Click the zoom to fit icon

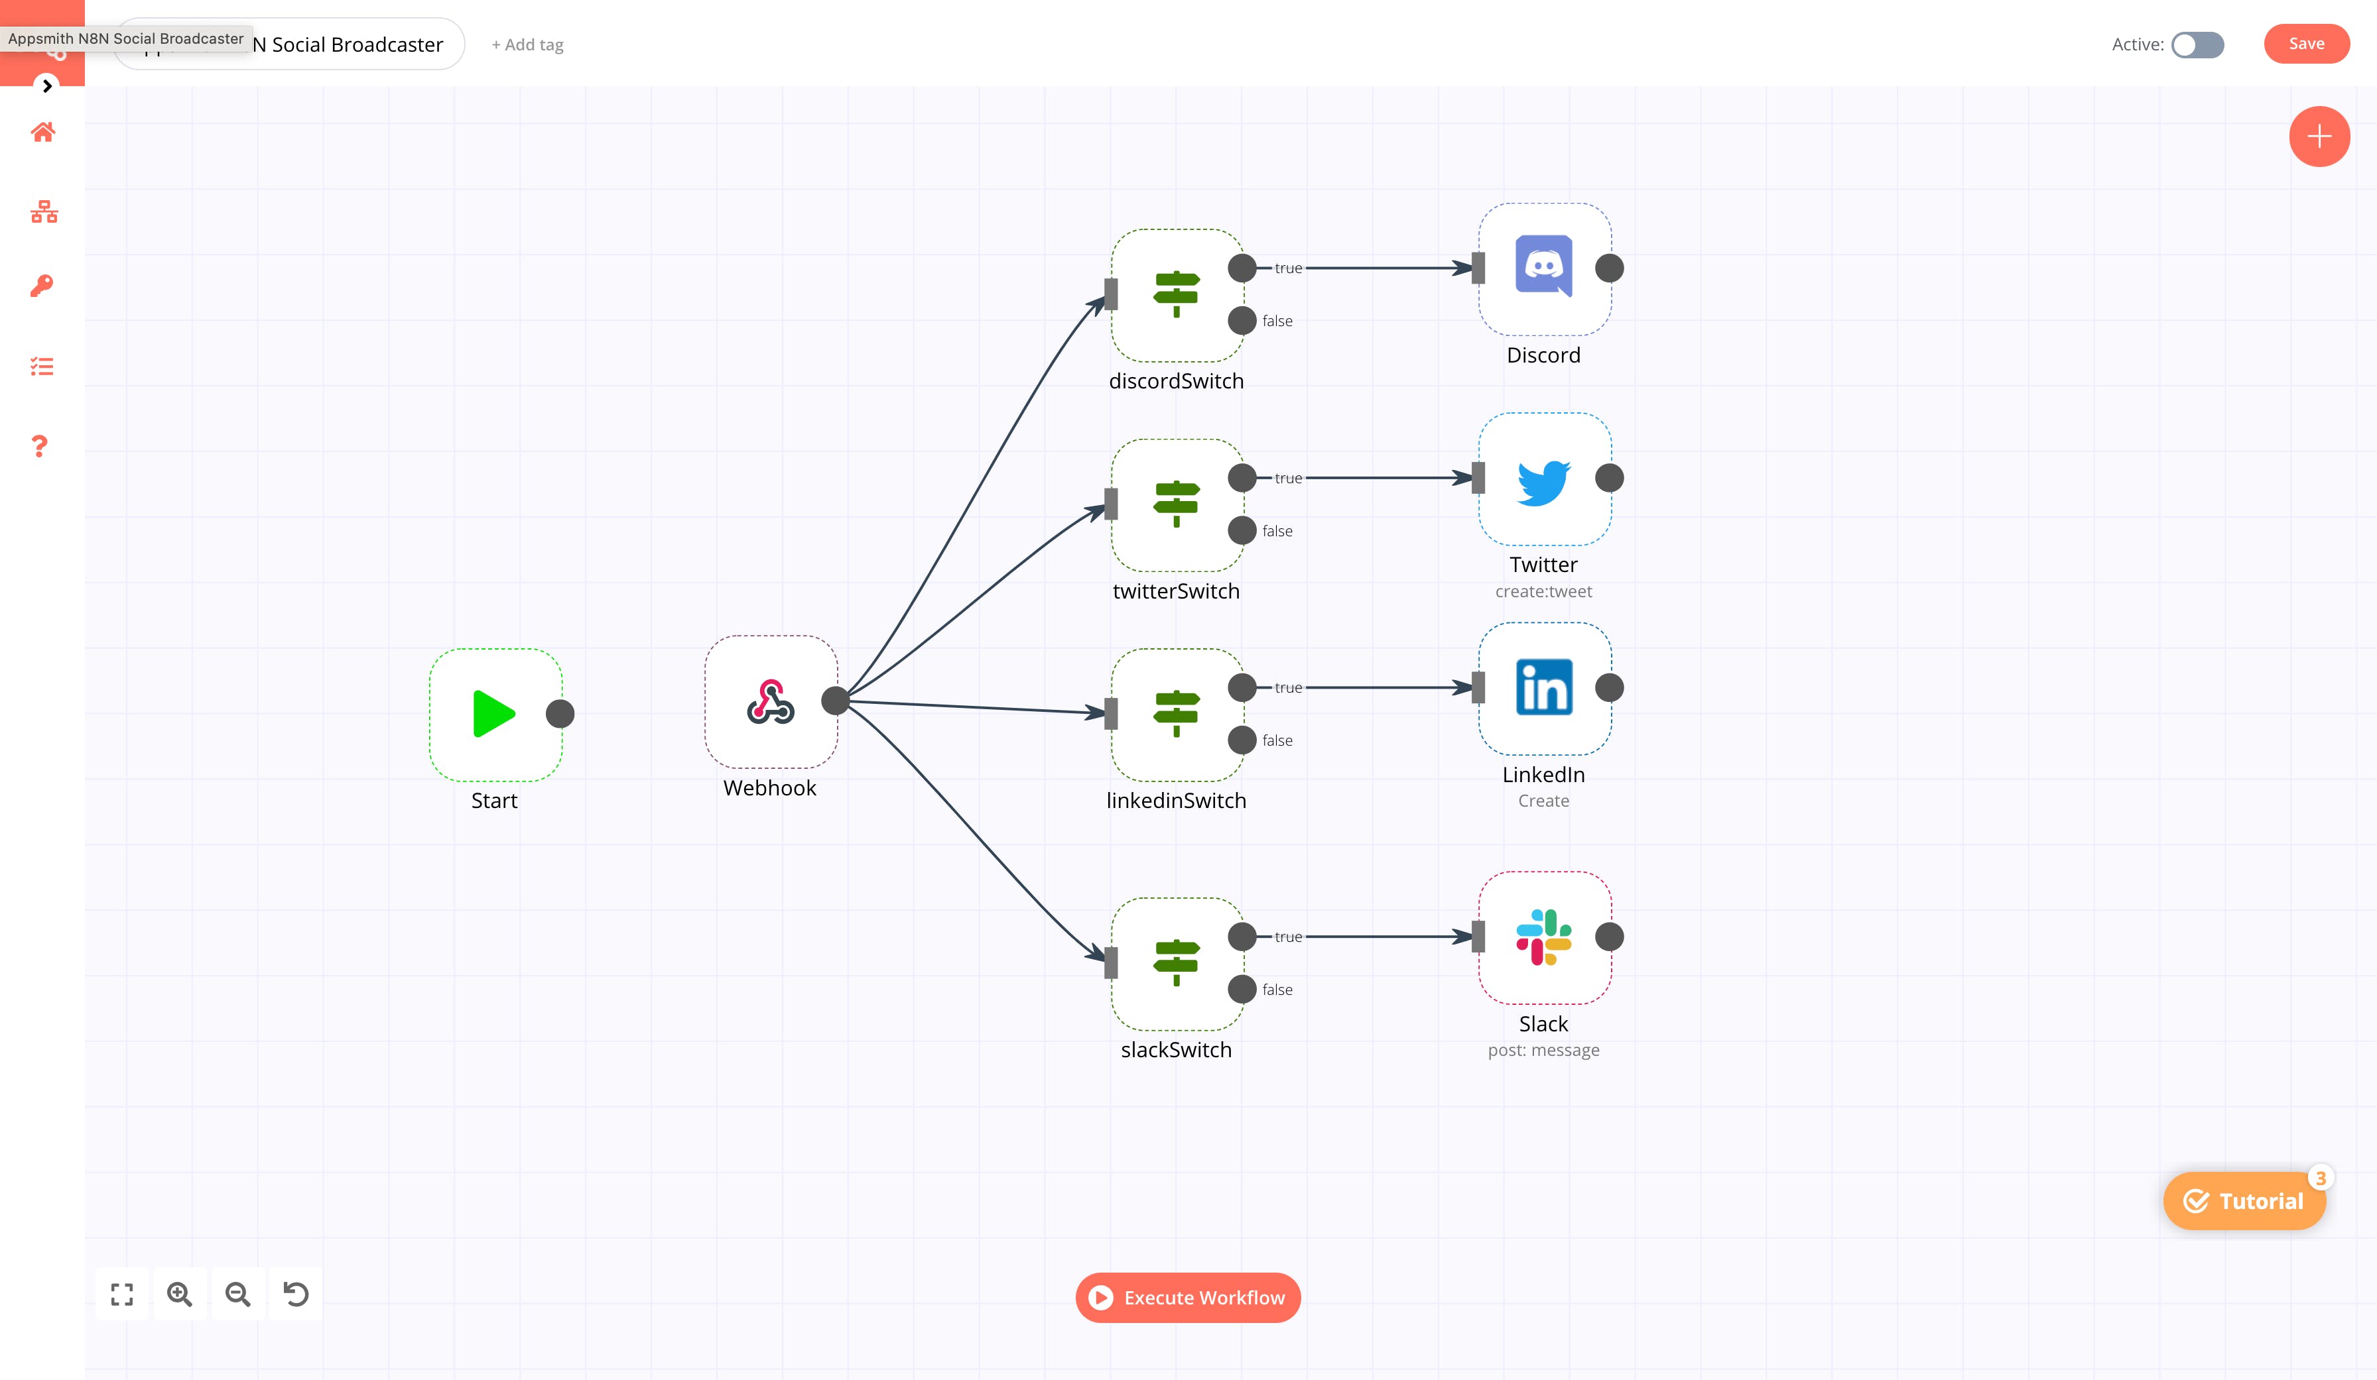121,1294
